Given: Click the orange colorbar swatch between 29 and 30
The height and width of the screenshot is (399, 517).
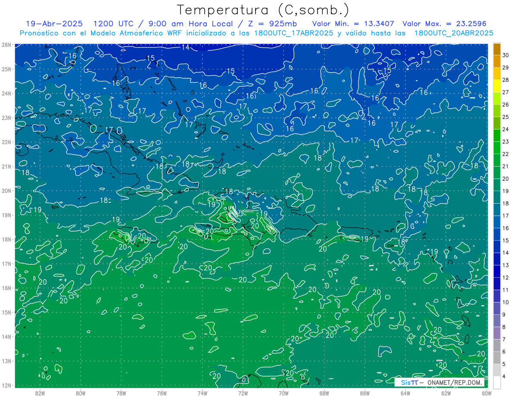Looking at the screenshot, I should coord(497,61).
